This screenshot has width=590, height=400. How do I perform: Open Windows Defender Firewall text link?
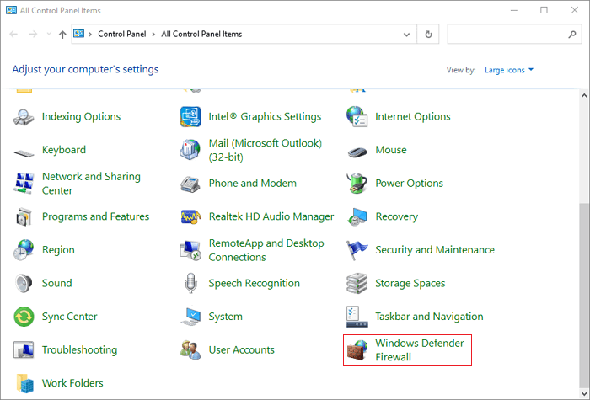tap(420, 350)
